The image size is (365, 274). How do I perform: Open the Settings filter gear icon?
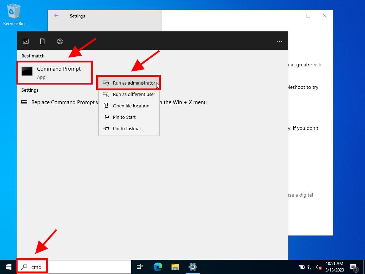pos(60,41)
